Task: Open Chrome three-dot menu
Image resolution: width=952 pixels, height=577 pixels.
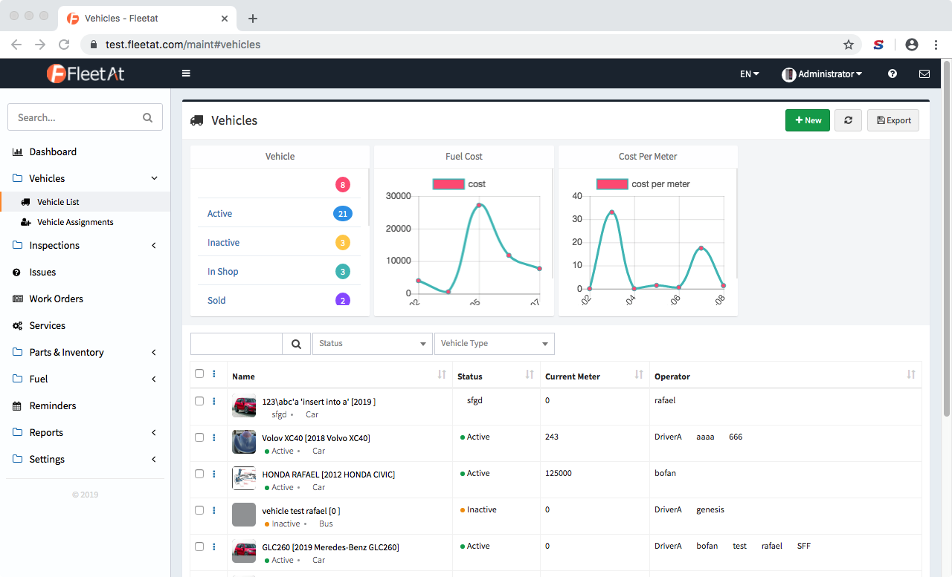Action: coord(937,45)
